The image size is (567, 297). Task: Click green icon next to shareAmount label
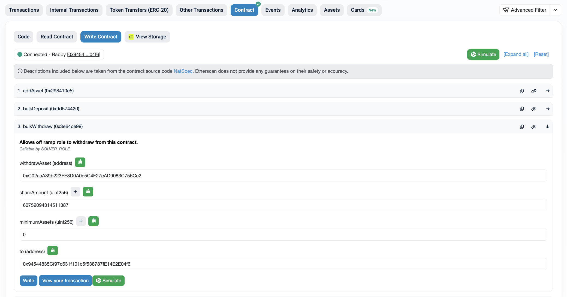pyautogui.click(x=88, y=192)
